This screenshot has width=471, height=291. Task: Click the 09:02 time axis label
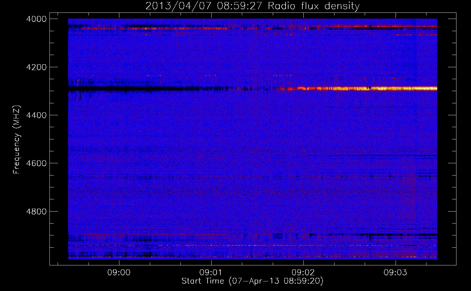(x=303, y=273)
